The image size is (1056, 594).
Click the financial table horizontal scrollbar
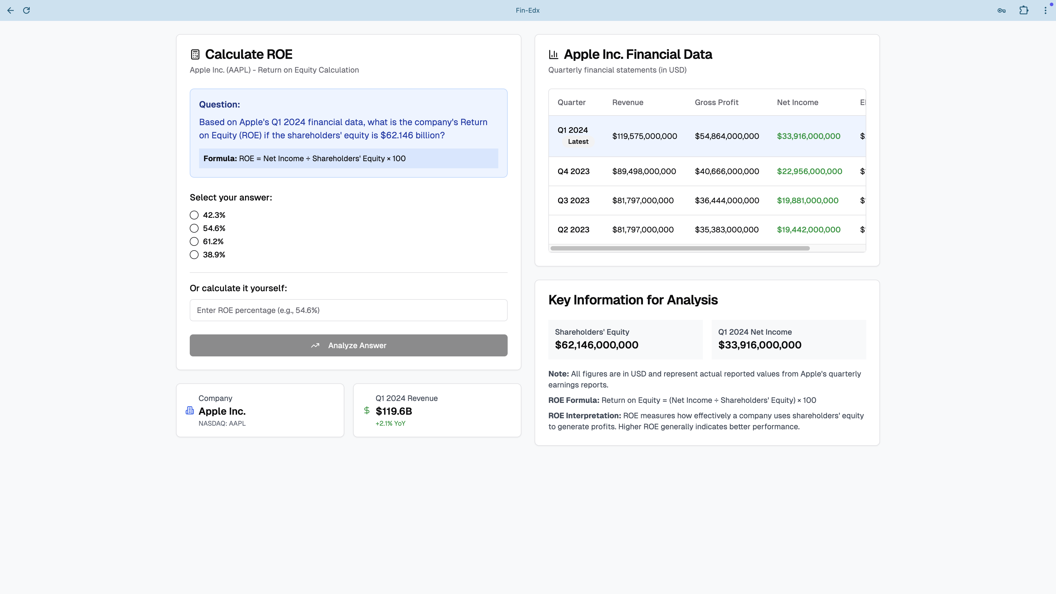(x=680, y=248)
